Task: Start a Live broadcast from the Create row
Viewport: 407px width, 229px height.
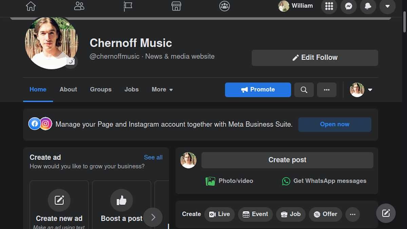Action: pyautogui.click(x=219, y=214)
